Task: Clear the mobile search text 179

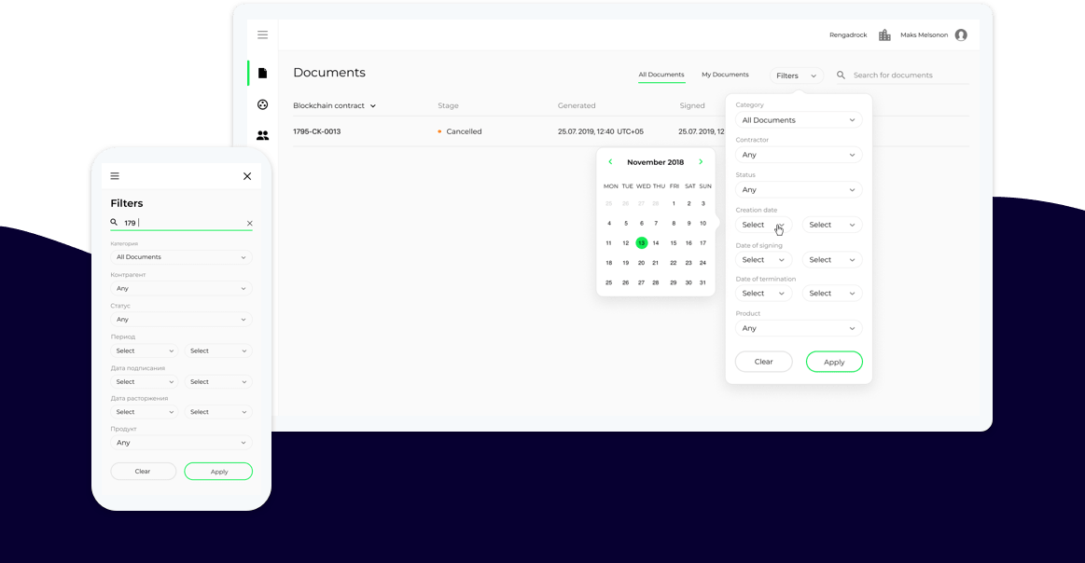Action: pyautogui.click(x=249, y=224)
